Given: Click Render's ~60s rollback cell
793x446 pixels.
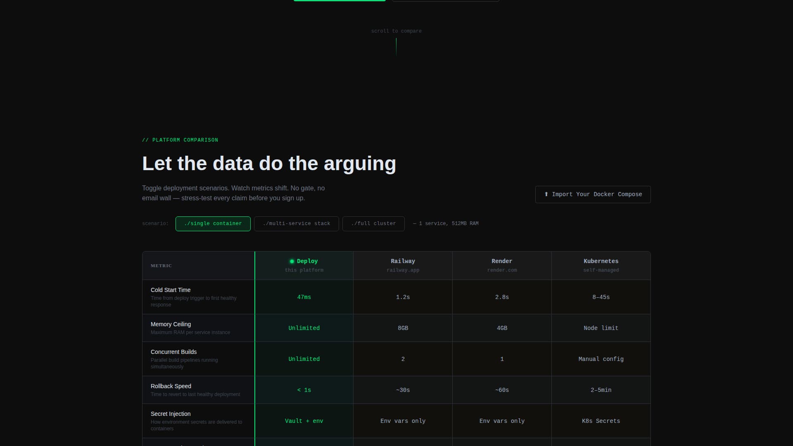Looking at the screenshot, I should 502,390.
